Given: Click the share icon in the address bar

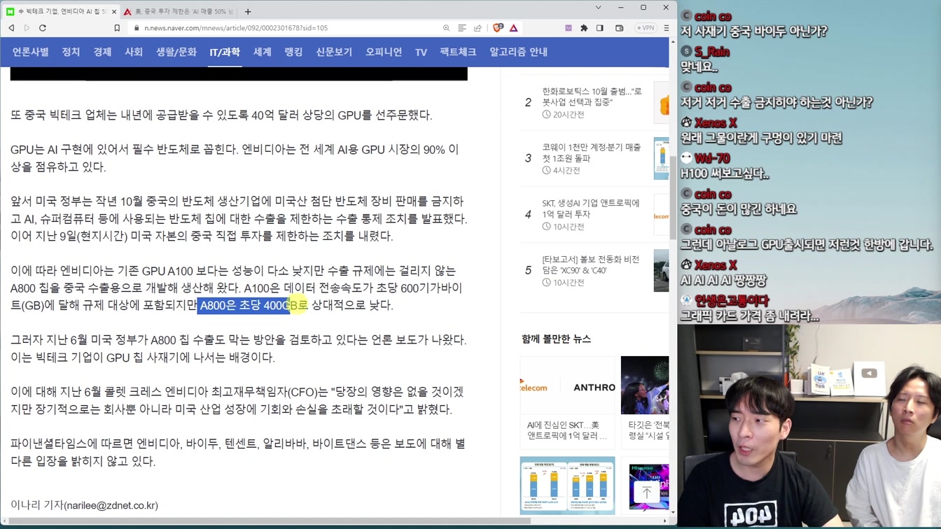Looking at the screenshot, I should [x=478, y=28].
